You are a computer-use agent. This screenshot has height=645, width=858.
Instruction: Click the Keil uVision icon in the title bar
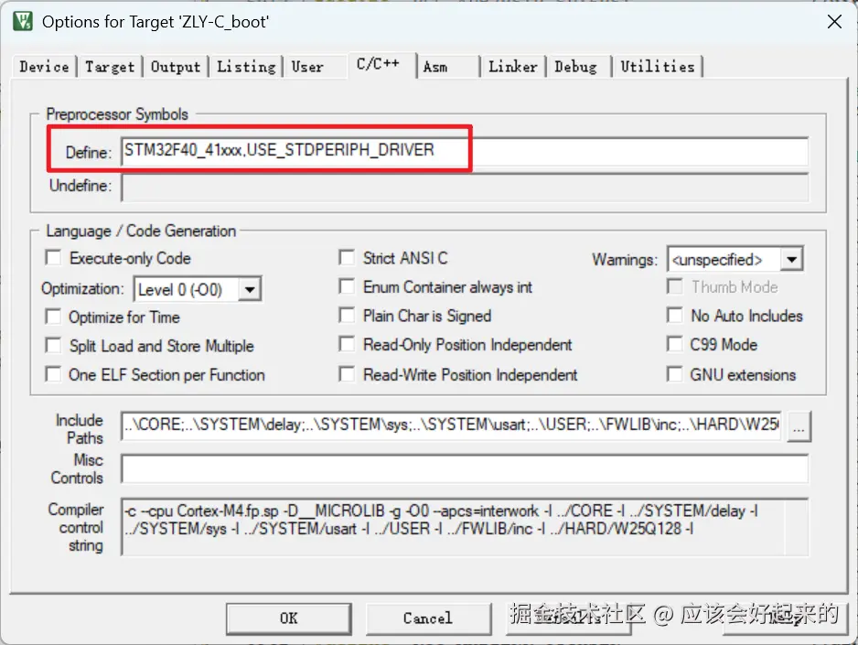(23, 21)
